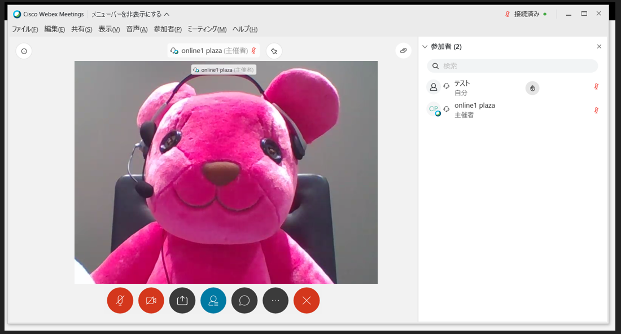Click the name overlay on the video
The width and height of the screenshot is (621, 334).
tap(224, 69)
